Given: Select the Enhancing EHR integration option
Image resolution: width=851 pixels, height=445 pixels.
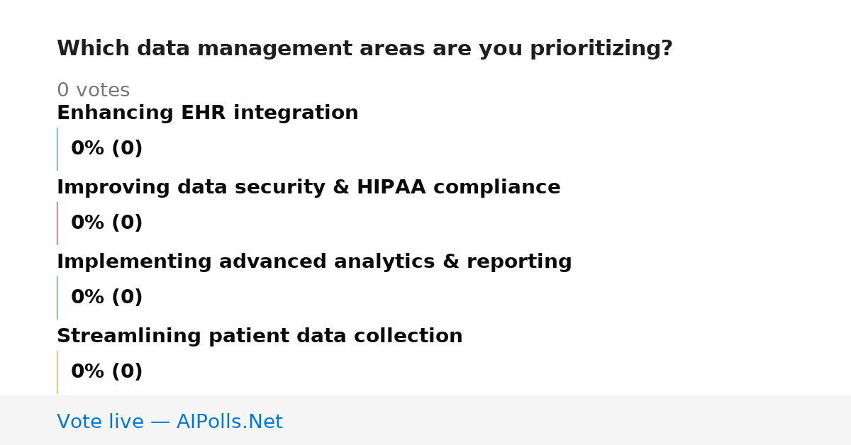Looking at the screenshot, I should point(207,113).
